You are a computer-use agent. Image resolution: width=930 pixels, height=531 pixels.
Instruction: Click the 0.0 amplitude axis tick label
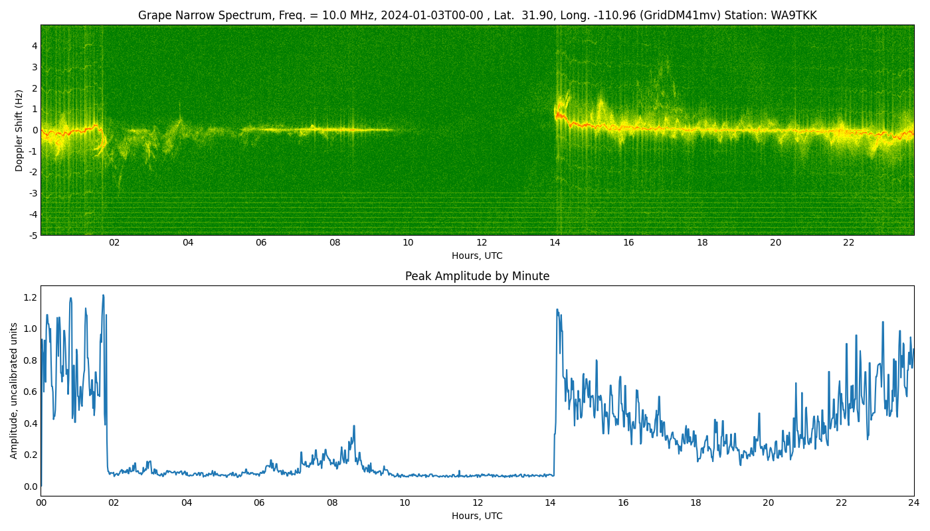[x=29, y=487]
